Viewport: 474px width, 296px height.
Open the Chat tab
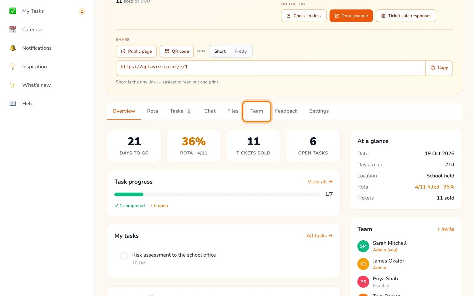(x=210, y=111)
